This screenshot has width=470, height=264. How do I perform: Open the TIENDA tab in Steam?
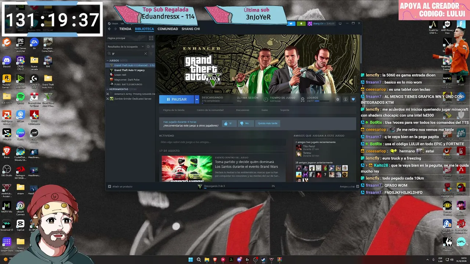pyautogui.click(x=125, y=29)
